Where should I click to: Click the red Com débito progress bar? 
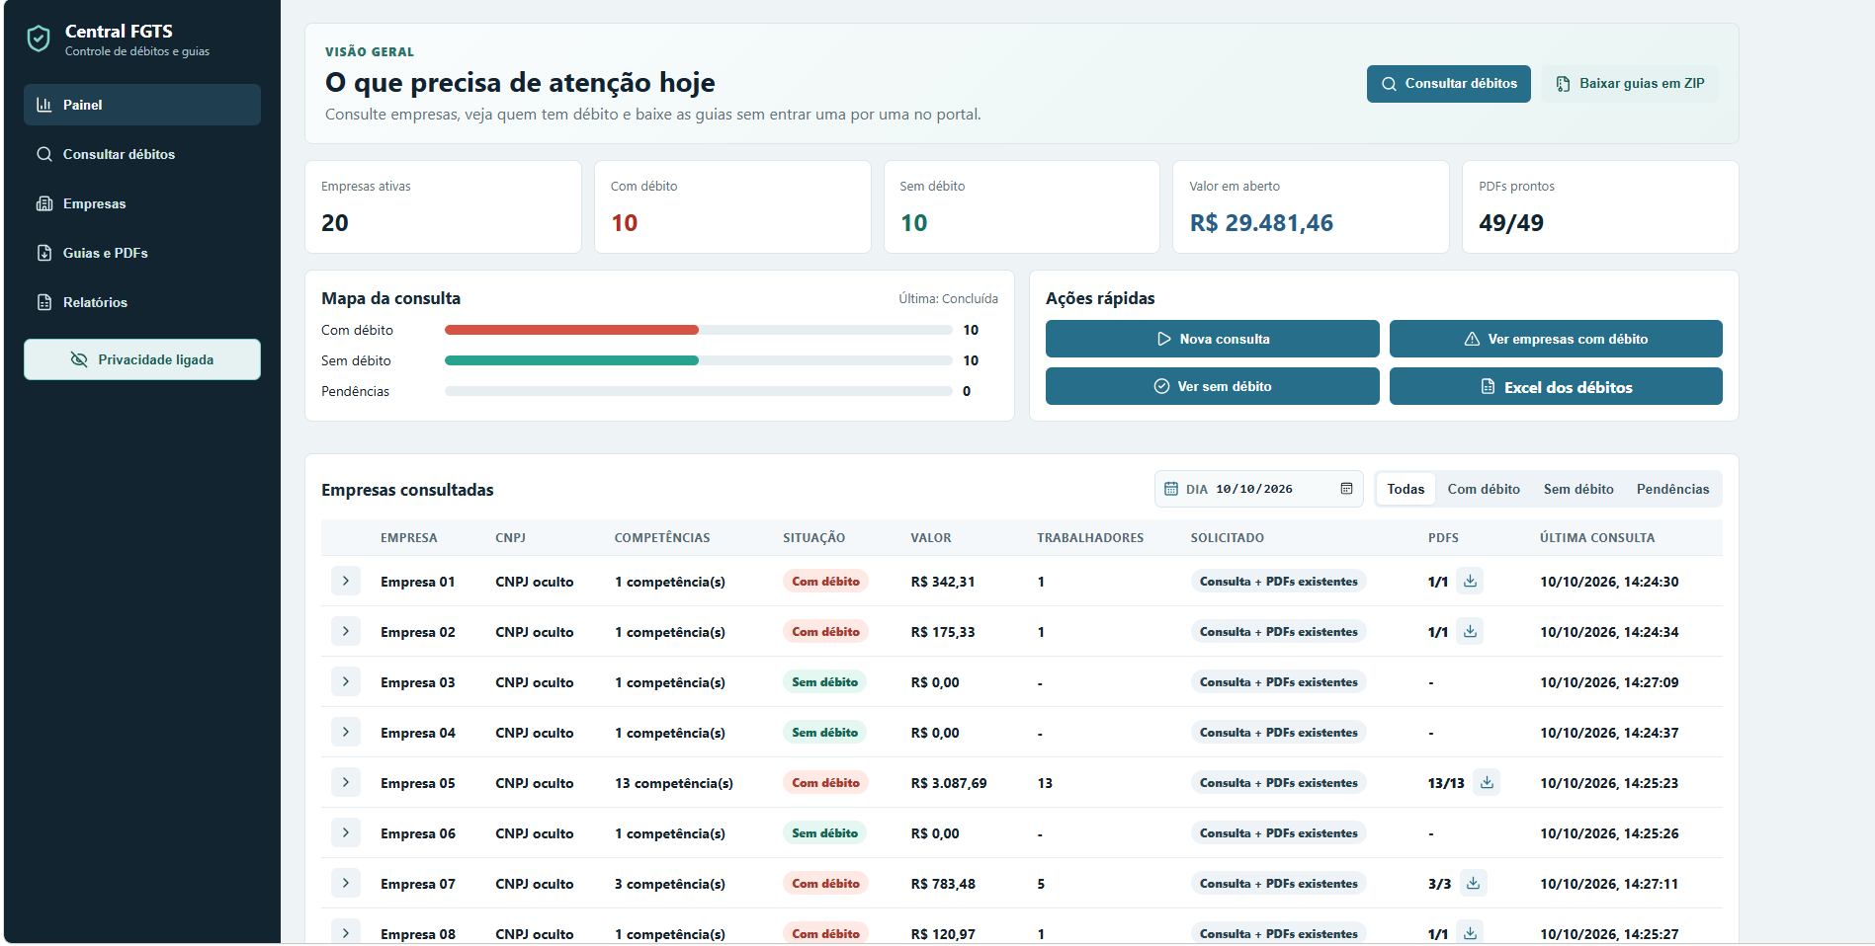tap(571, 330)
